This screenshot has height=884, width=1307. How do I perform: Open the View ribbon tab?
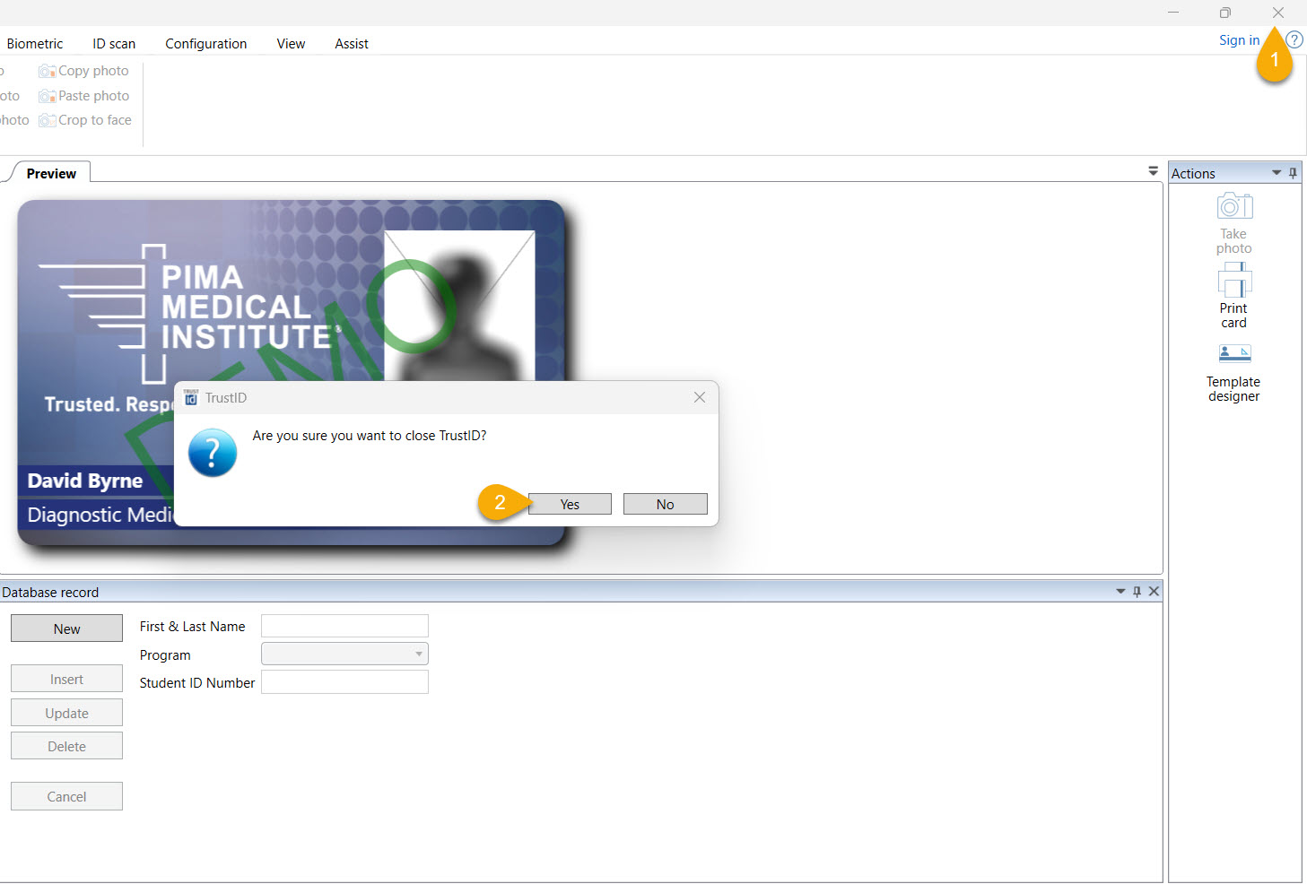pos(291,44)
